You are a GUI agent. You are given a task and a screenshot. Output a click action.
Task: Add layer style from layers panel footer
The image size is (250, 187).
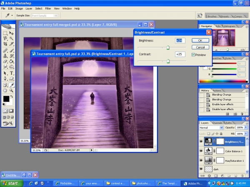(x=209, y=176)
